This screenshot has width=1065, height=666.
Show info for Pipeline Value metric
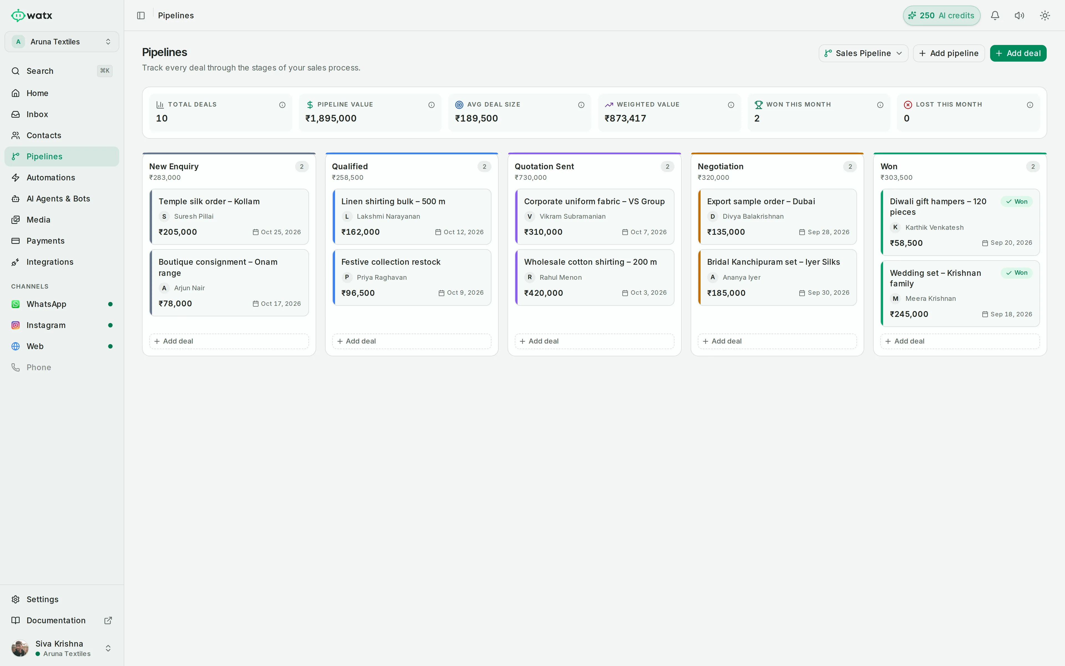pyautogui.click(x=431, y=105)
